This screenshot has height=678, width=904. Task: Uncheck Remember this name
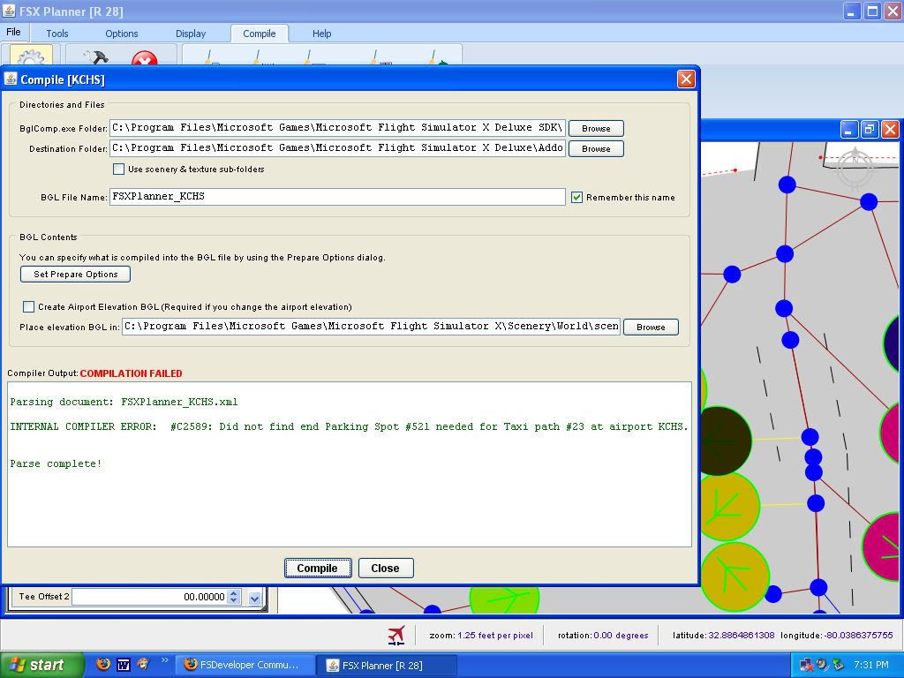pos(576,197)
